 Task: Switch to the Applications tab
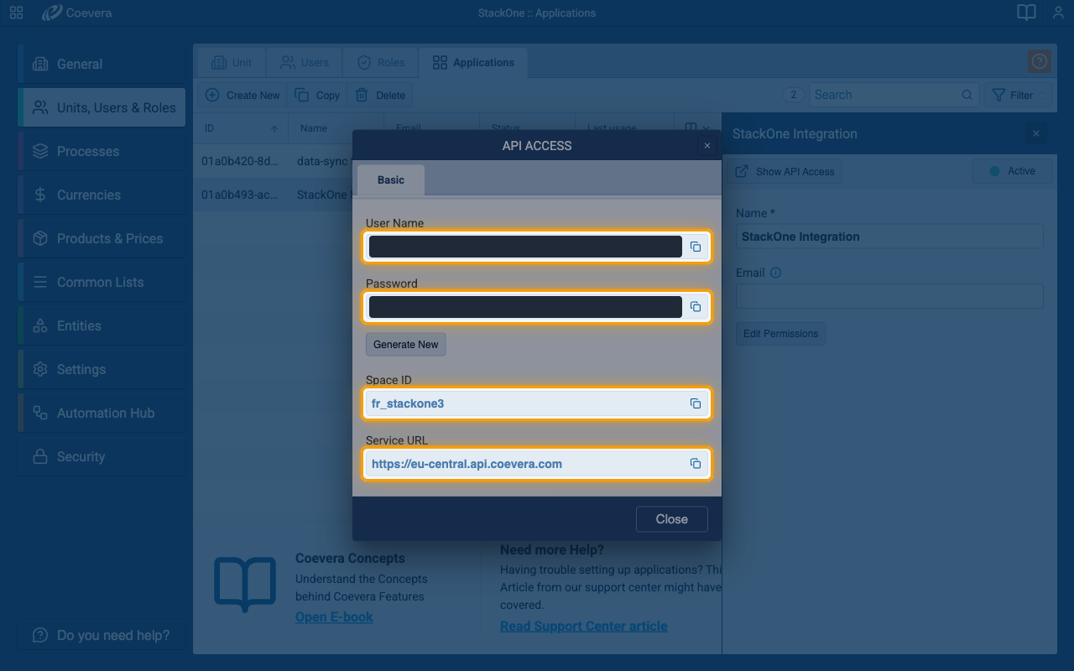(473, 63)
